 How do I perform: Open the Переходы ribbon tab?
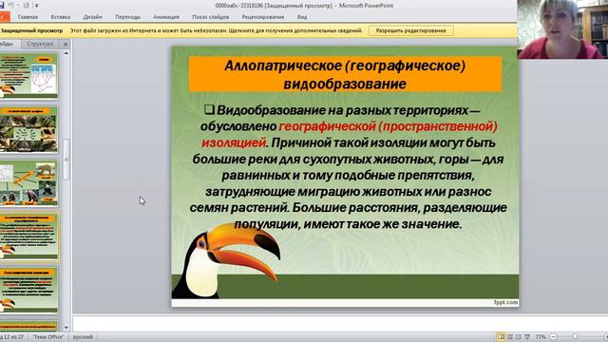[127, 17]
